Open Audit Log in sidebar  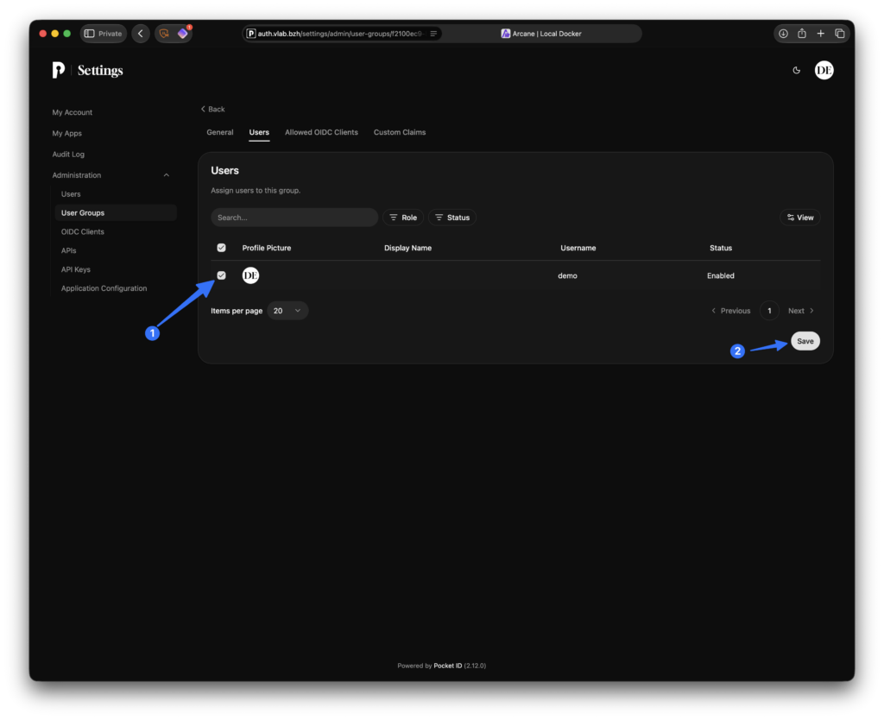[x=68, y=155]
